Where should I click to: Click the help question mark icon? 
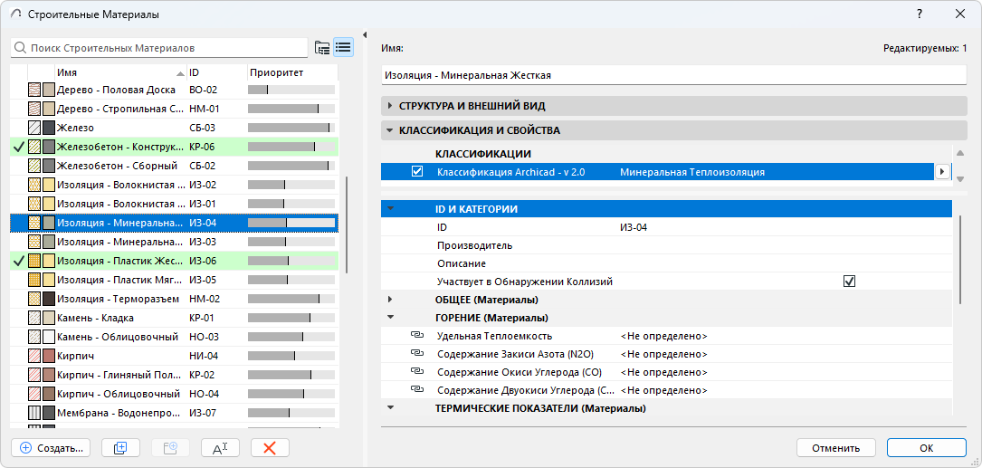(x=920, y=14)
